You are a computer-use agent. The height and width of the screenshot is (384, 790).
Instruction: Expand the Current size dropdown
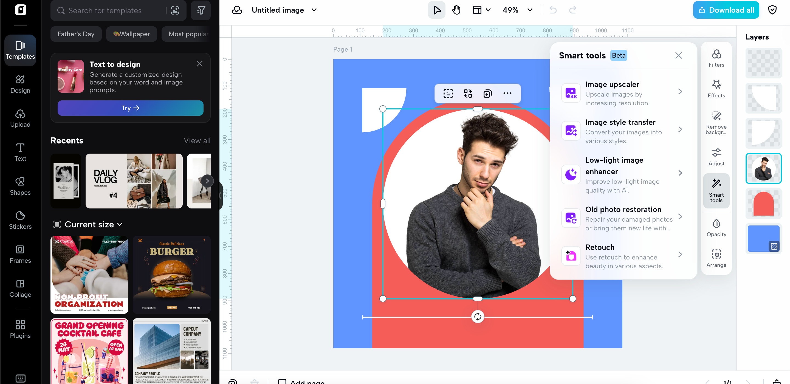click(88, 224)
